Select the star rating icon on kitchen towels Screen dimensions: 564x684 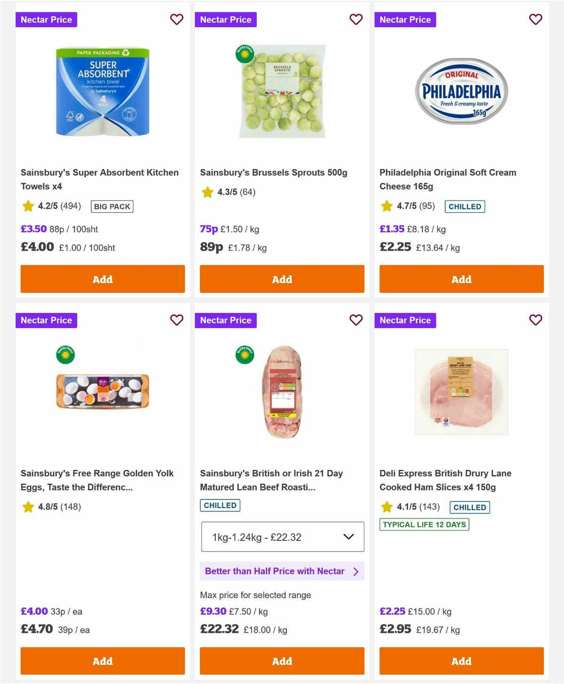coord(27,206)
